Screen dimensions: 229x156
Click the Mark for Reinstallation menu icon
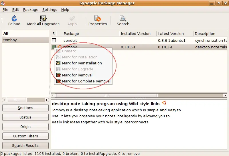58,63
